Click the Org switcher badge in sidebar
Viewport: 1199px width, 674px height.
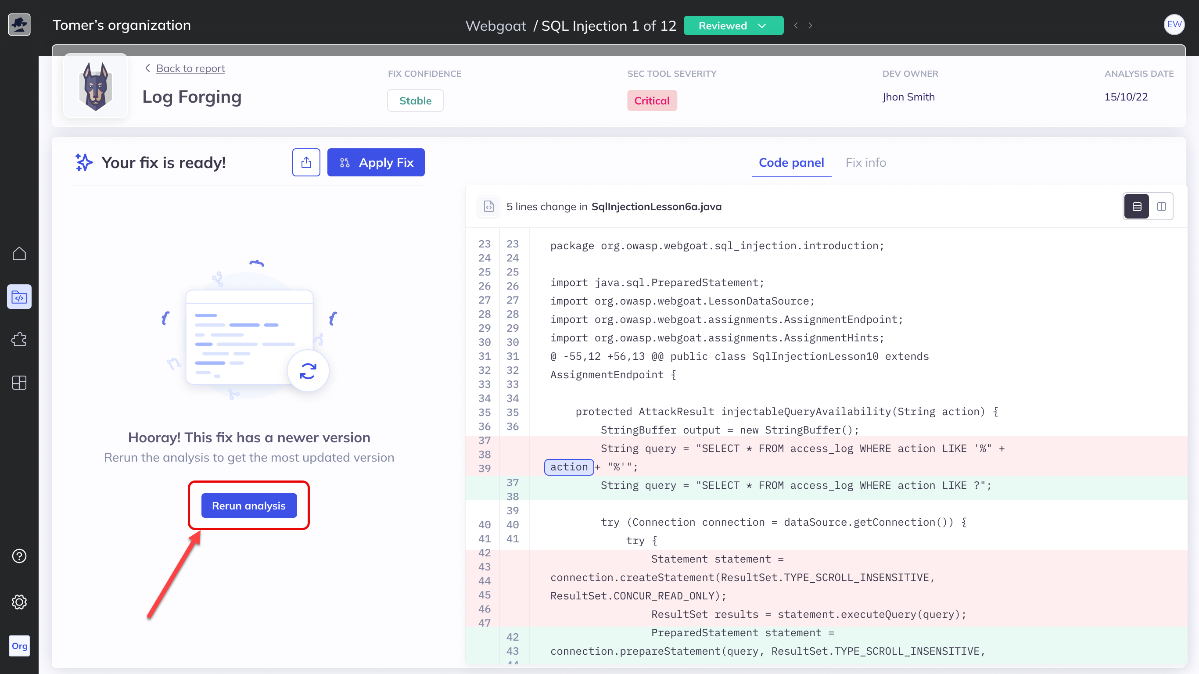pos(19,645)
